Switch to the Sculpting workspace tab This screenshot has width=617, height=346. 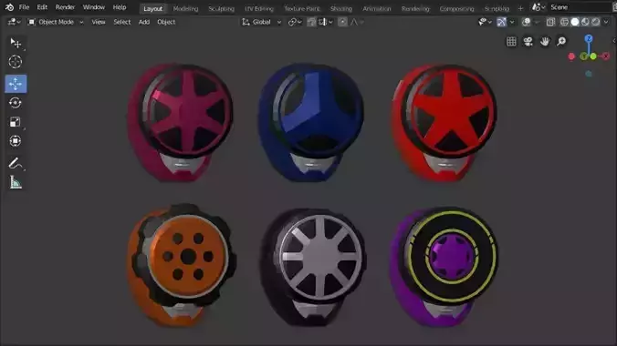click(221, 8)
